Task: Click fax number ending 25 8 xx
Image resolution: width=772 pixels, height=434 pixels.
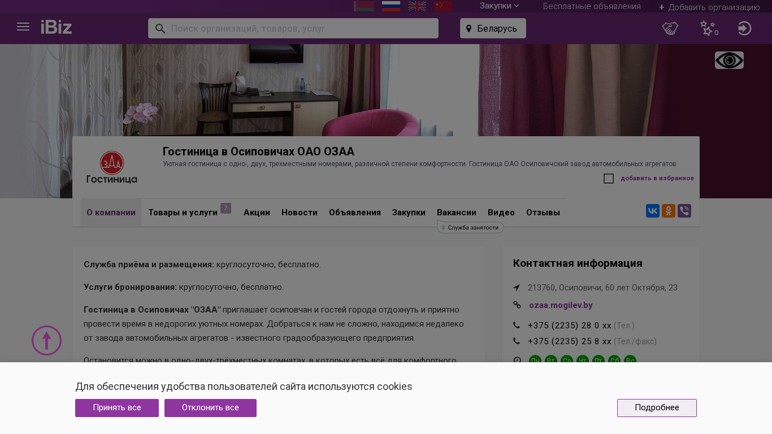Action: pyautogui.click(x=570, y=341)
